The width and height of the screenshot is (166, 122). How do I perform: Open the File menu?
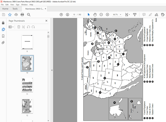pos(2,5)
